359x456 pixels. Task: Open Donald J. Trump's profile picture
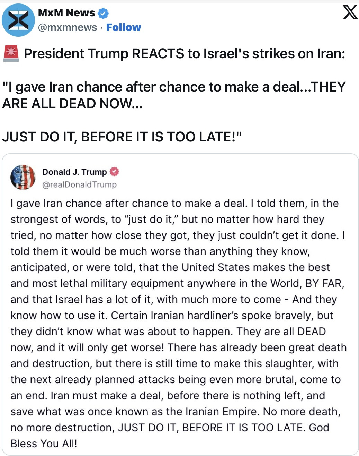pyautogui.click(x=23, y=177)
